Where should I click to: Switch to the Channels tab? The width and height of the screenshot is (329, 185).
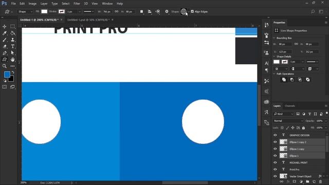click(290, 106)
